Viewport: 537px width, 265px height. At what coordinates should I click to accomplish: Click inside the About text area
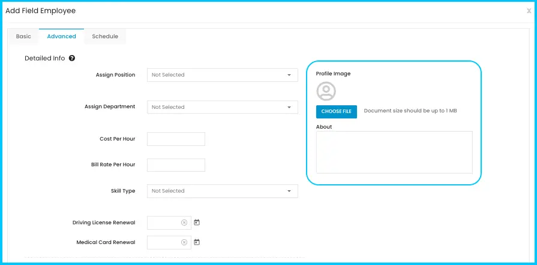coord(395,153)
